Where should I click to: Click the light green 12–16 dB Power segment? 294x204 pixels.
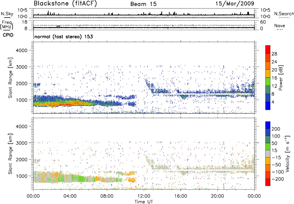pyautogui.click(x=268, y=81)
